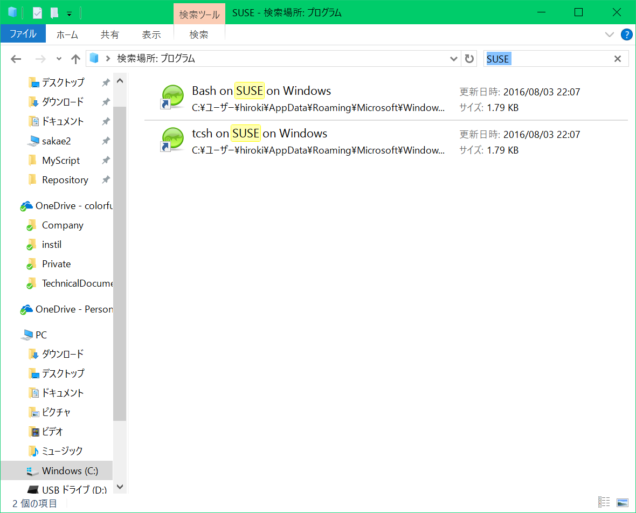The width and height of the screenshot is (636, 513).
Task: Click navigation pane scrollbar down arrow
Action: (x=120, y=487)
